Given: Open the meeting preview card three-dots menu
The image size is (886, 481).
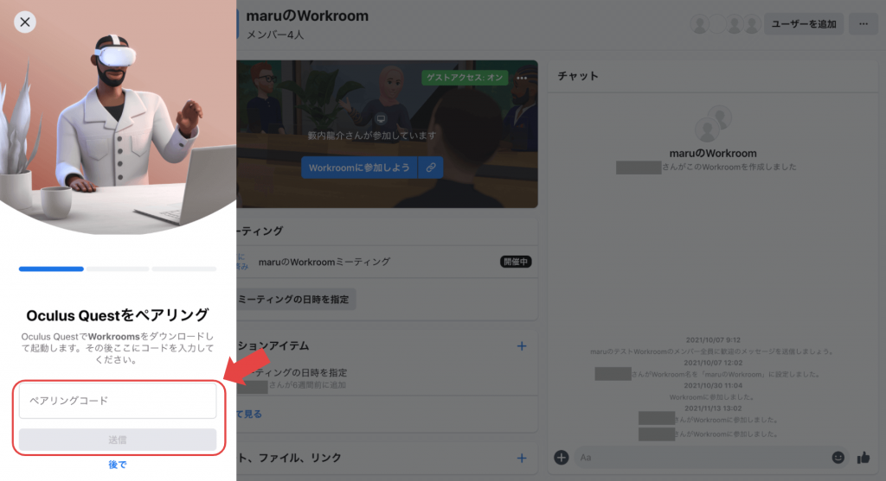Looking at the screenshot, I should click(522, 78).
